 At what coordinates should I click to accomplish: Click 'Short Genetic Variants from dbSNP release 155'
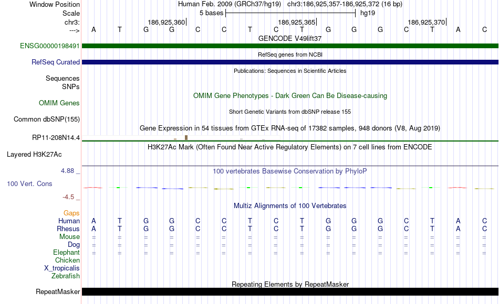[290, 112]
